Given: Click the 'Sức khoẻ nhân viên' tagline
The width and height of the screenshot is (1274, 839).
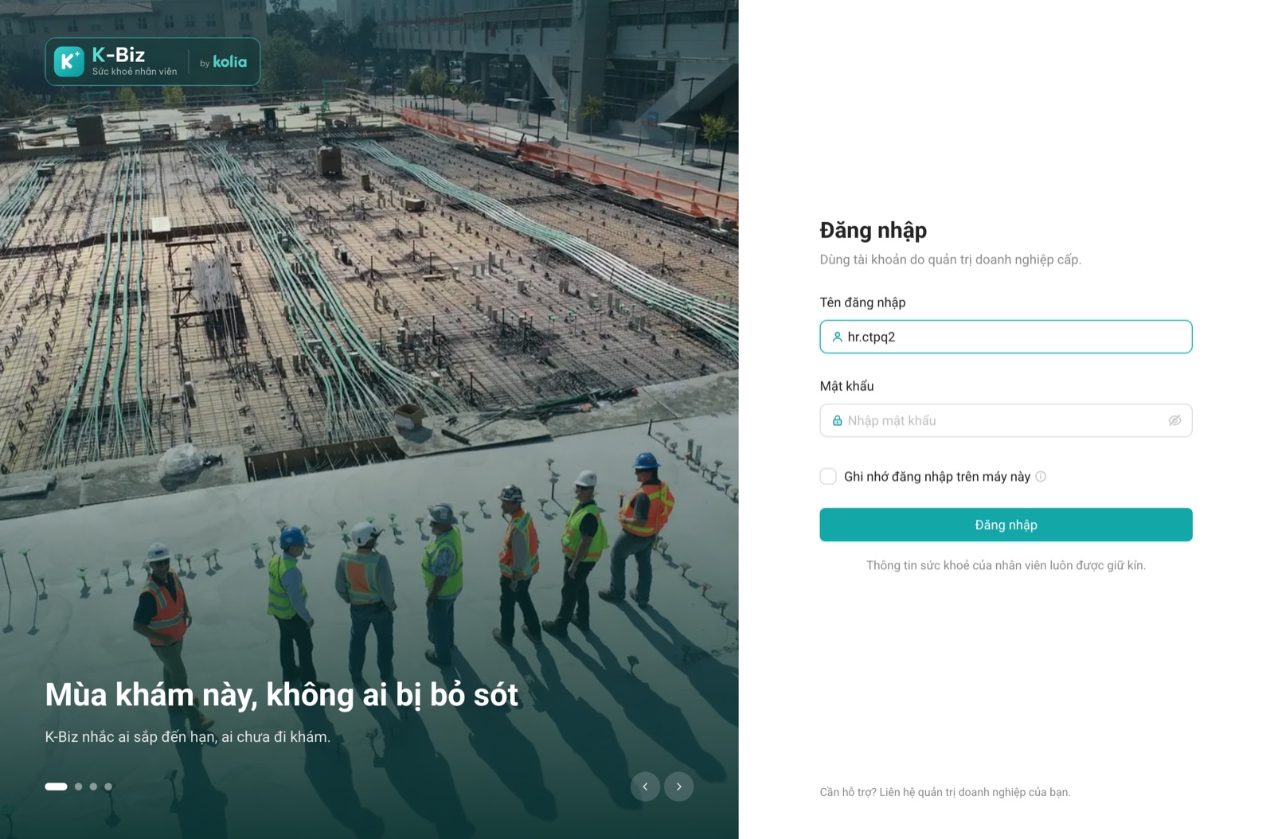Looking at the screenshot, I should coord(135,72).
